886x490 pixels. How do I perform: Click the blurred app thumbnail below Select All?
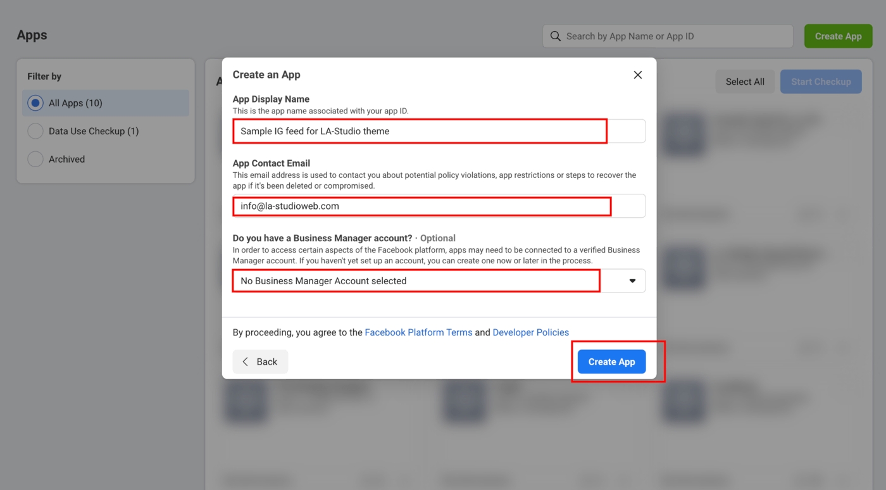(683, 135)
